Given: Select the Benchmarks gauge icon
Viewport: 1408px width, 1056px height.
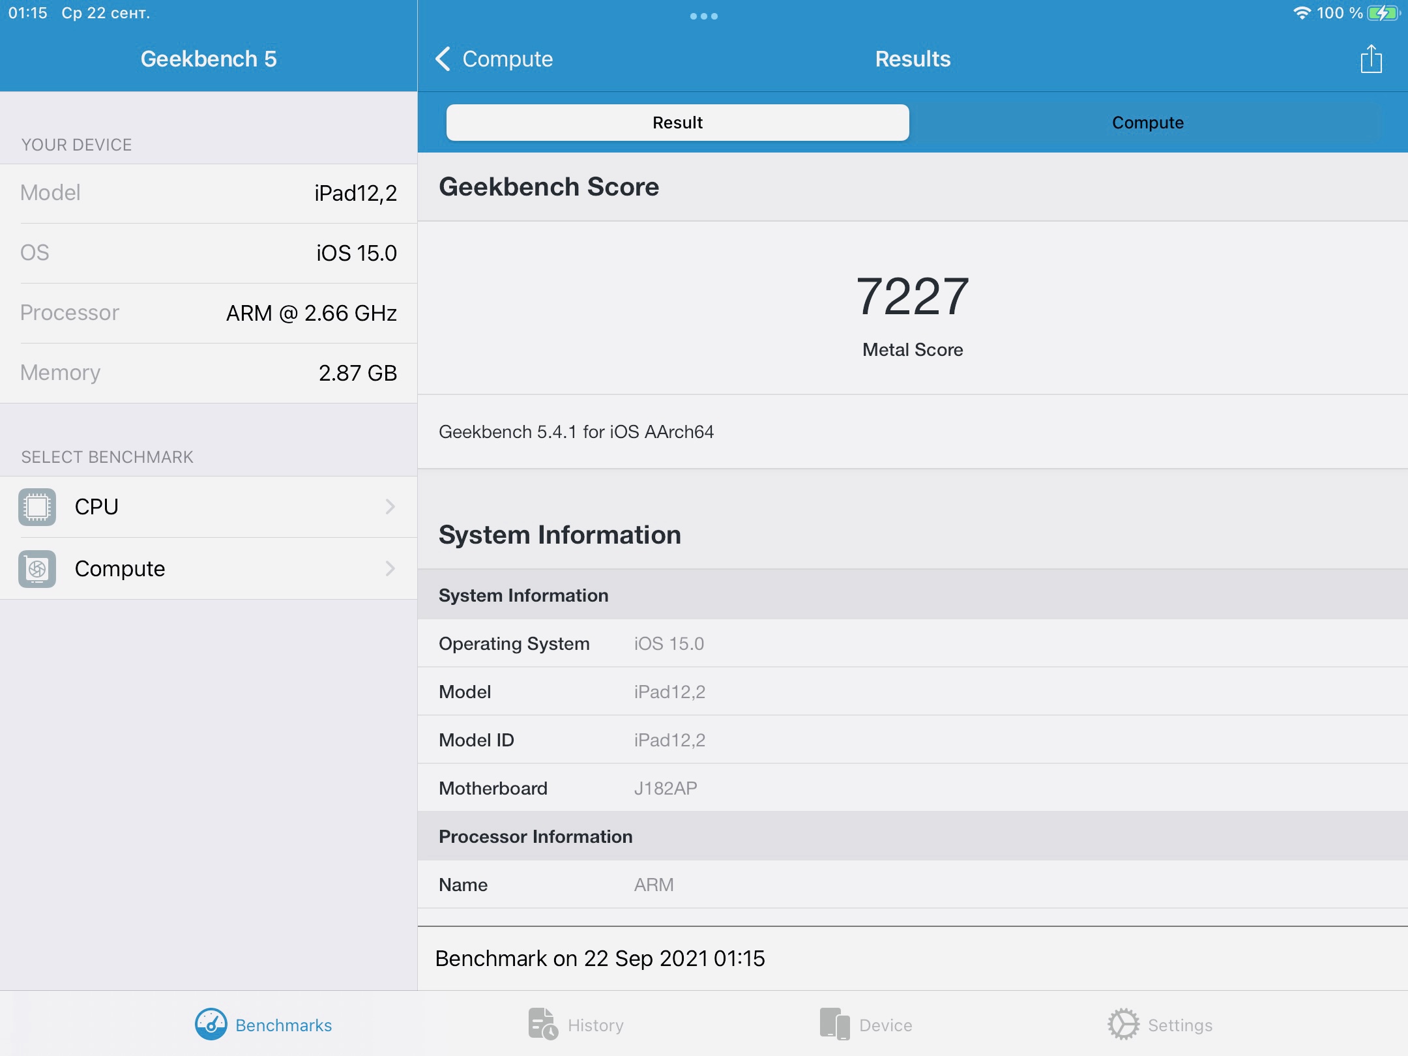Looking at the screenshot, I should (x=211, y=1025).
